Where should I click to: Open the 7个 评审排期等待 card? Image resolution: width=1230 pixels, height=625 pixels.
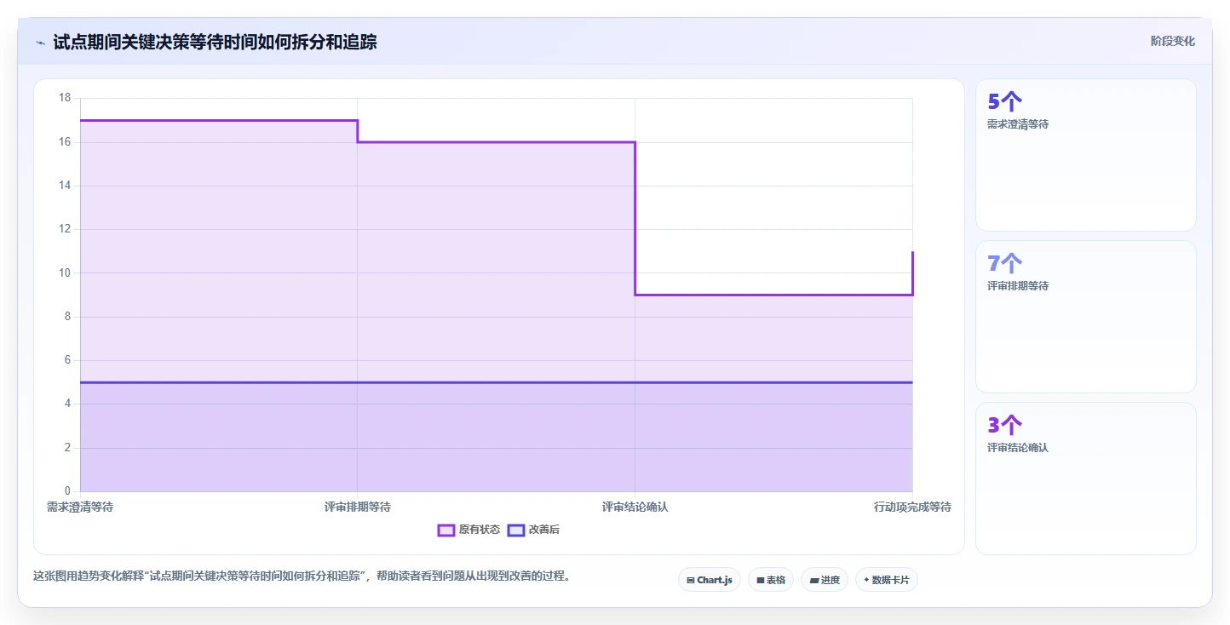point(1086,317)
